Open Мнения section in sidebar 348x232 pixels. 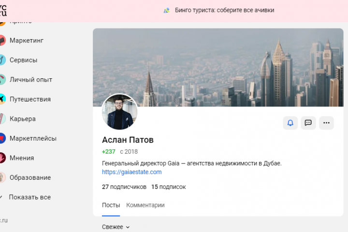[x=22, y=158]
